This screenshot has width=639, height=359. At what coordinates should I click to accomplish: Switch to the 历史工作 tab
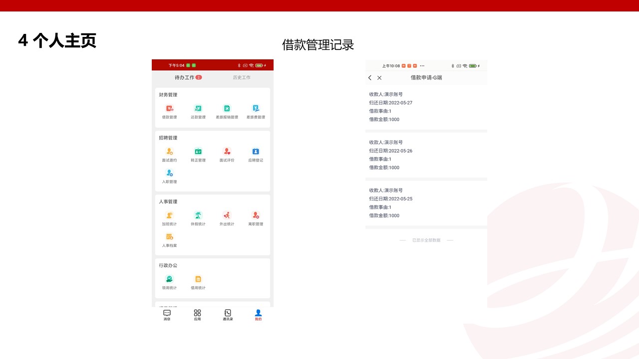click(242, 77)
